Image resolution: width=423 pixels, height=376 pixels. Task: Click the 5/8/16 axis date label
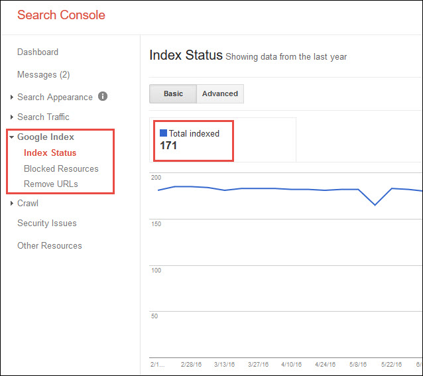[x=358, y=365]
